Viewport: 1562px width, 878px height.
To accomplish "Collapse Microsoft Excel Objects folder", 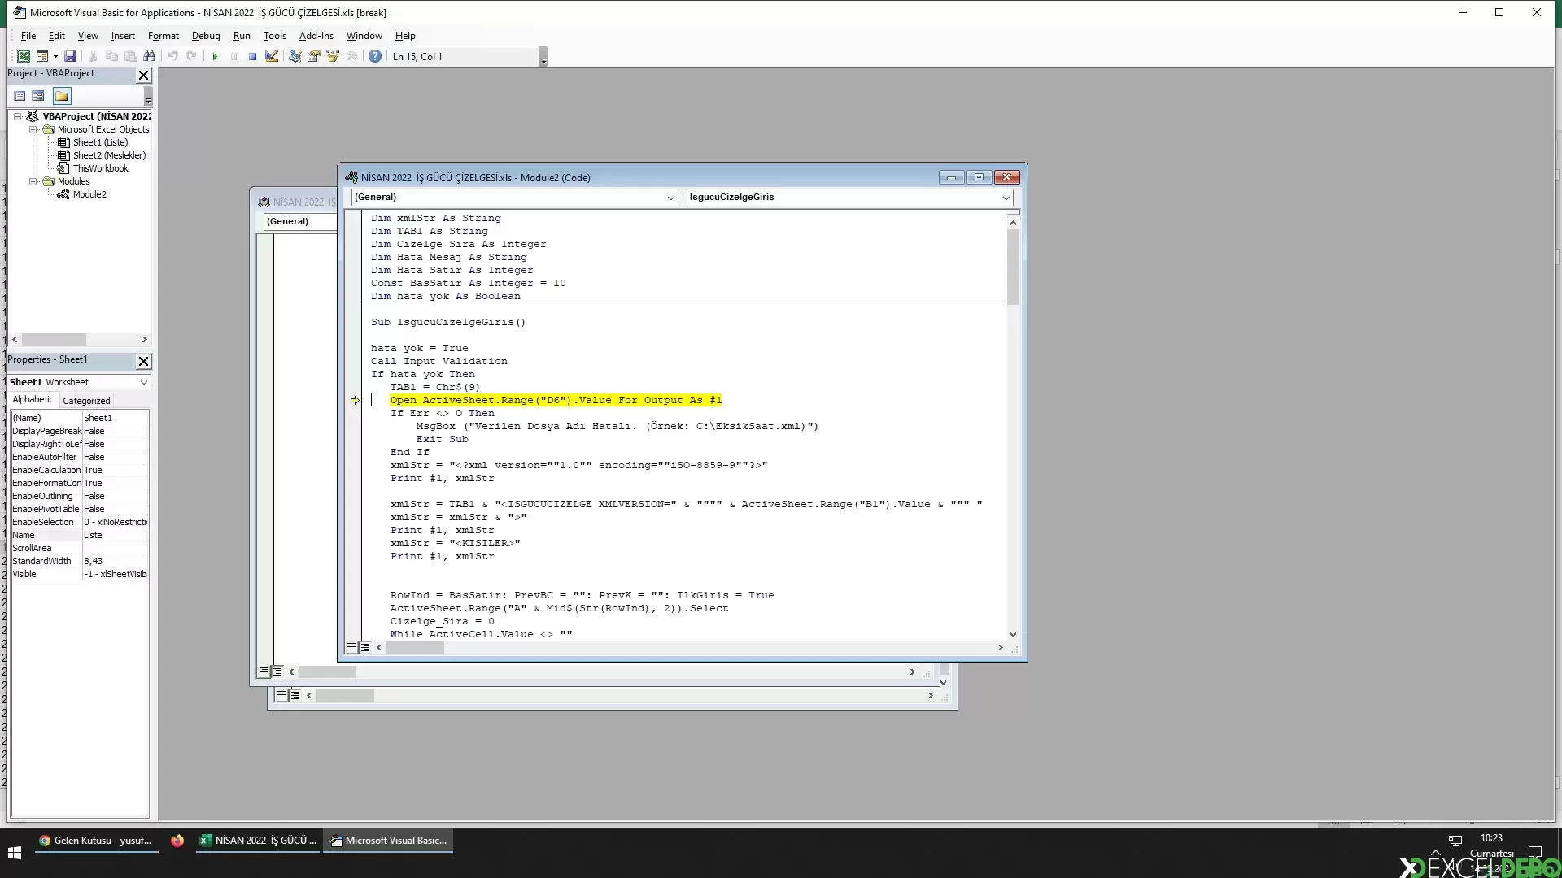I will [x=33, y=129].
